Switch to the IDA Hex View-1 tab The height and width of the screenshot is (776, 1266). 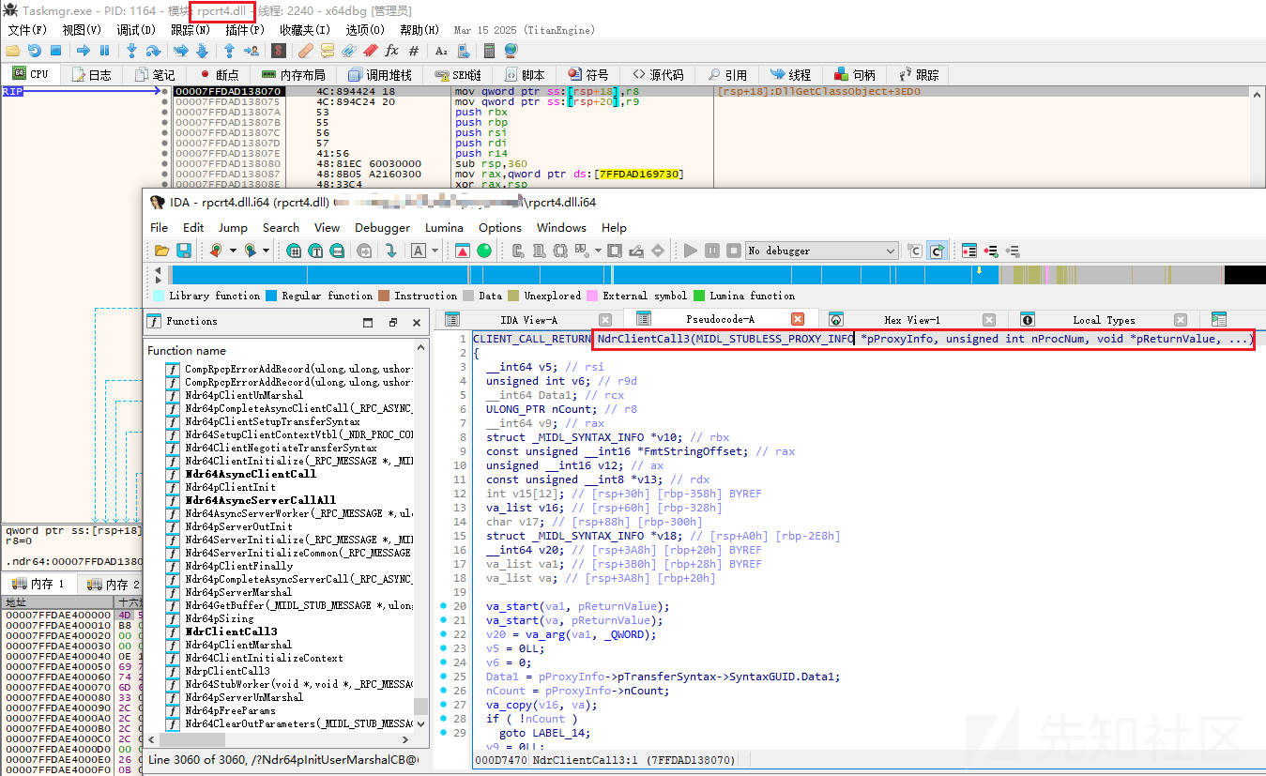910,320
